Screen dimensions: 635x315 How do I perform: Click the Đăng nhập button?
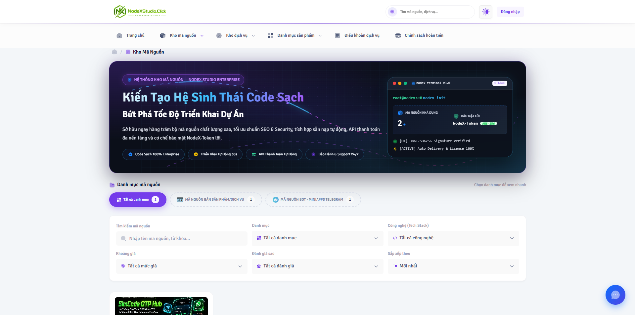pyautogui.click(x=510, y=12)
